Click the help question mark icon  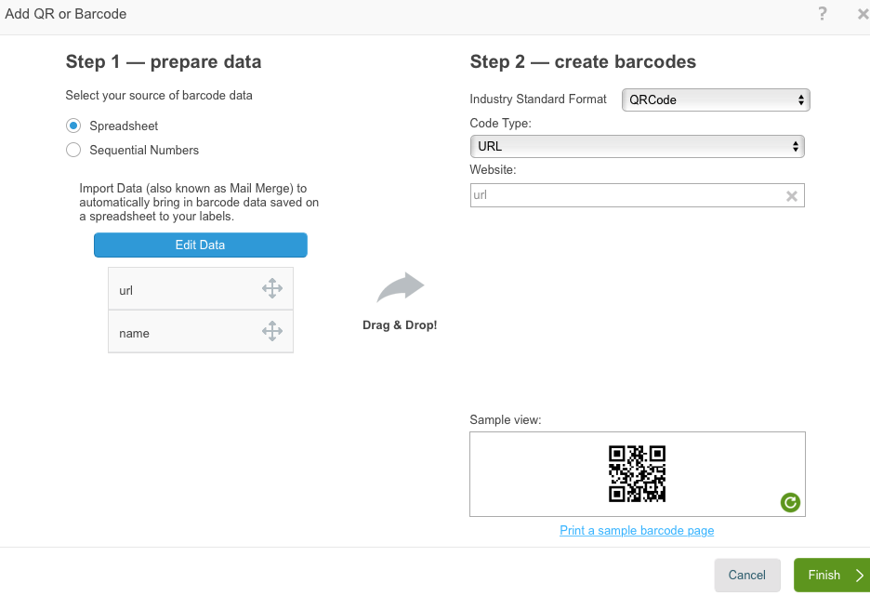pyautogui.click(x=823, y=13)
